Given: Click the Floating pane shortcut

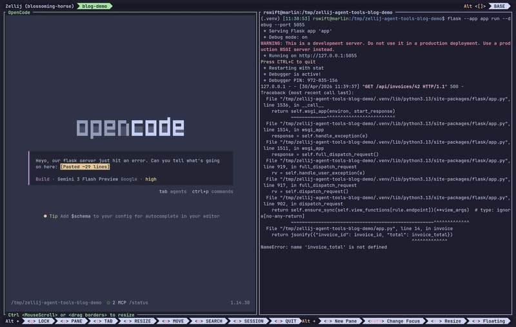Looking at the screenshot, I should pyautogui.click(x=490, y=321).
